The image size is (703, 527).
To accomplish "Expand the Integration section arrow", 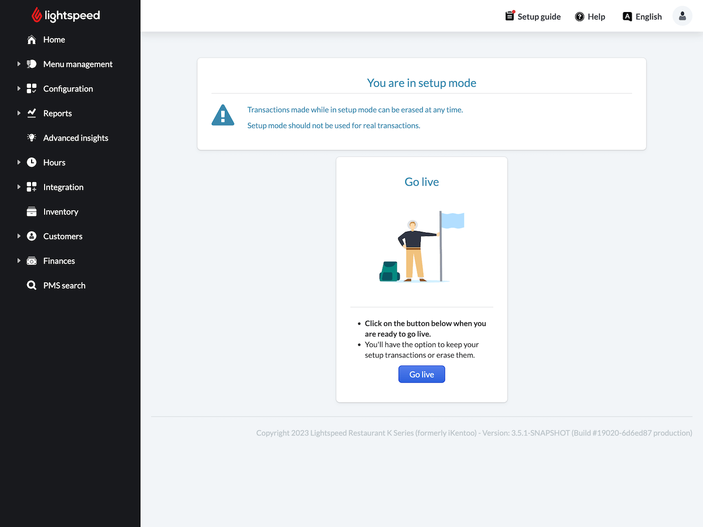I will (19, 187).
